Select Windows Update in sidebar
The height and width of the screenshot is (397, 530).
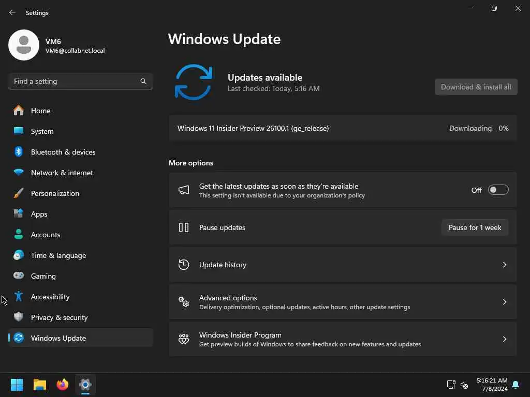point(80,338)
